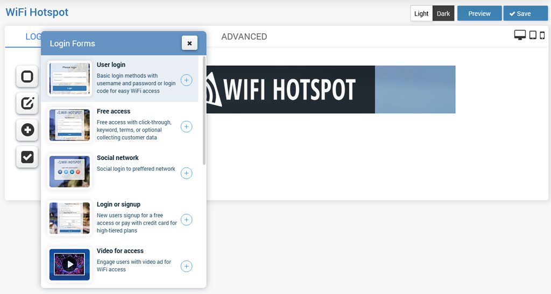Switch to Light theme
Image resolution: width=551 pixels, height=294 pixels.
[421, 13]
